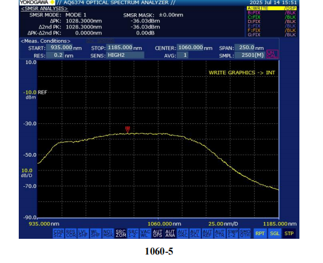Click the Meas. Conditions heading
The width and height of the screenshot is (323, 263).
(45, 41)
